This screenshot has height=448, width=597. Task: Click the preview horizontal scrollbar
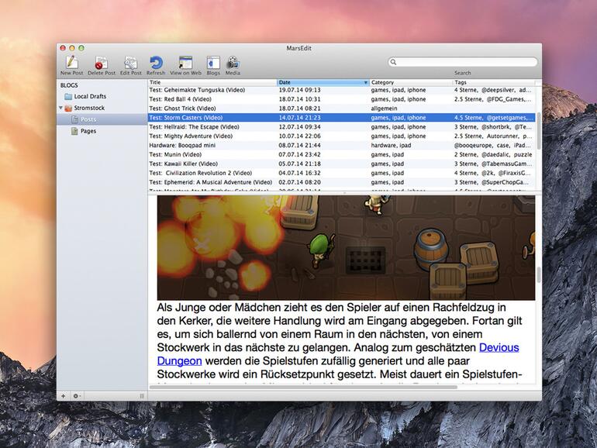pos(303,387)
